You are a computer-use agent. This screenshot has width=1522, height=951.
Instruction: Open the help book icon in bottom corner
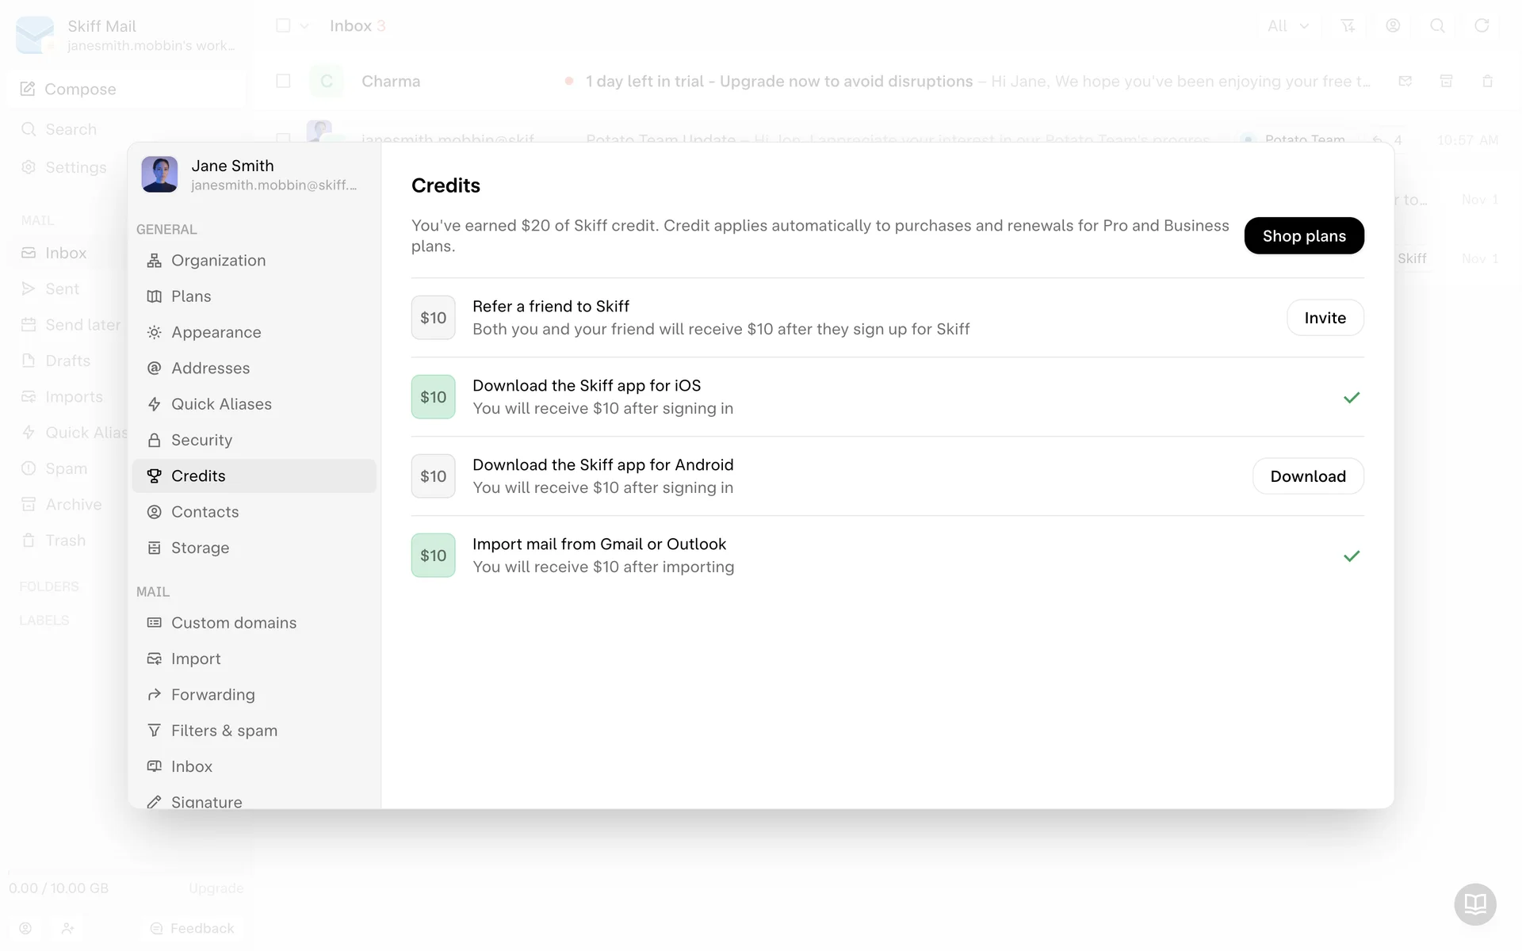point(1474,903)
